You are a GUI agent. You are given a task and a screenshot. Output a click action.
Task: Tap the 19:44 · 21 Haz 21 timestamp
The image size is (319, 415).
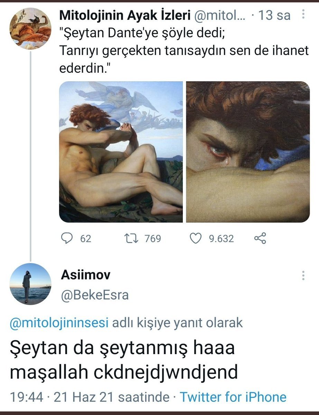pos(90,397)
